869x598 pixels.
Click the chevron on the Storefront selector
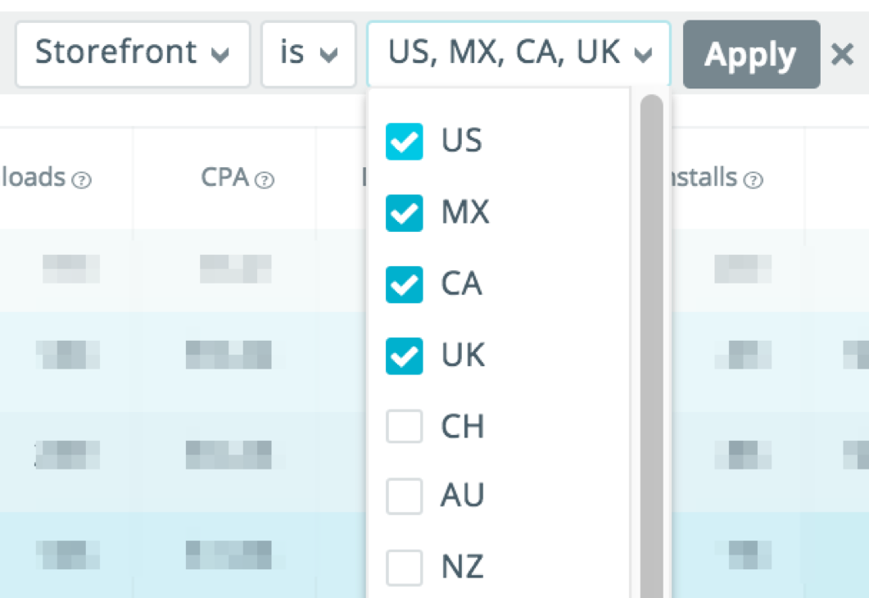[x=220, y=54]
